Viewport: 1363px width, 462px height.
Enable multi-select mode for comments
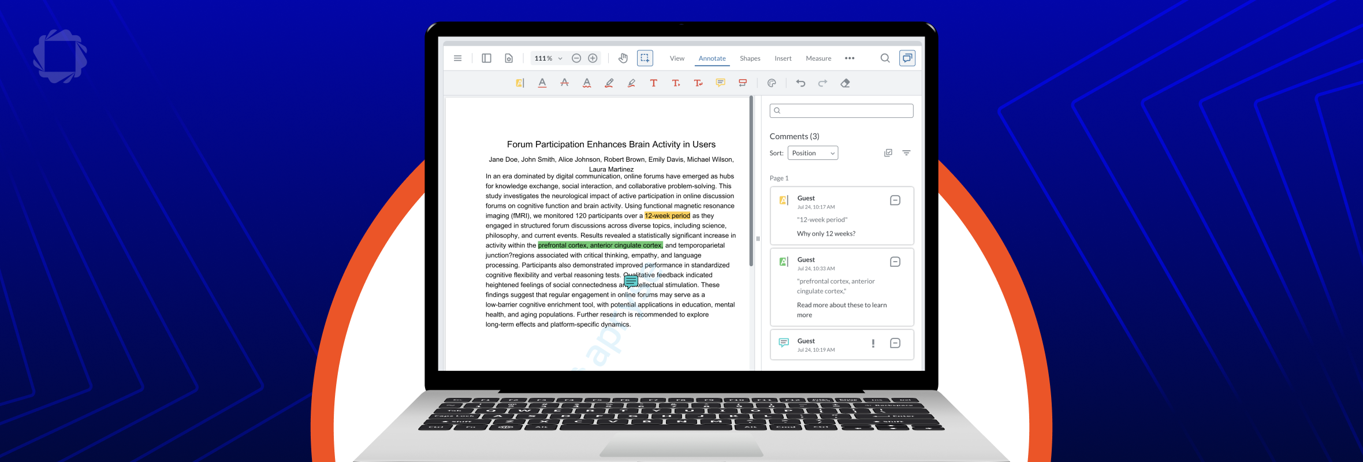click(x=888, y=153)
